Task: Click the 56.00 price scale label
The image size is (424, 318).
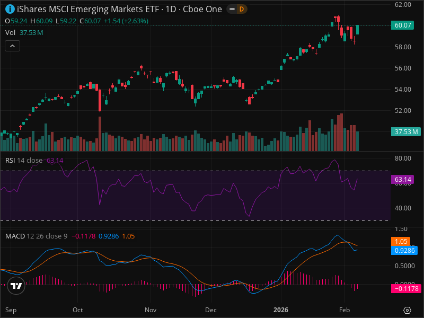Action: (x=403, y=68)
